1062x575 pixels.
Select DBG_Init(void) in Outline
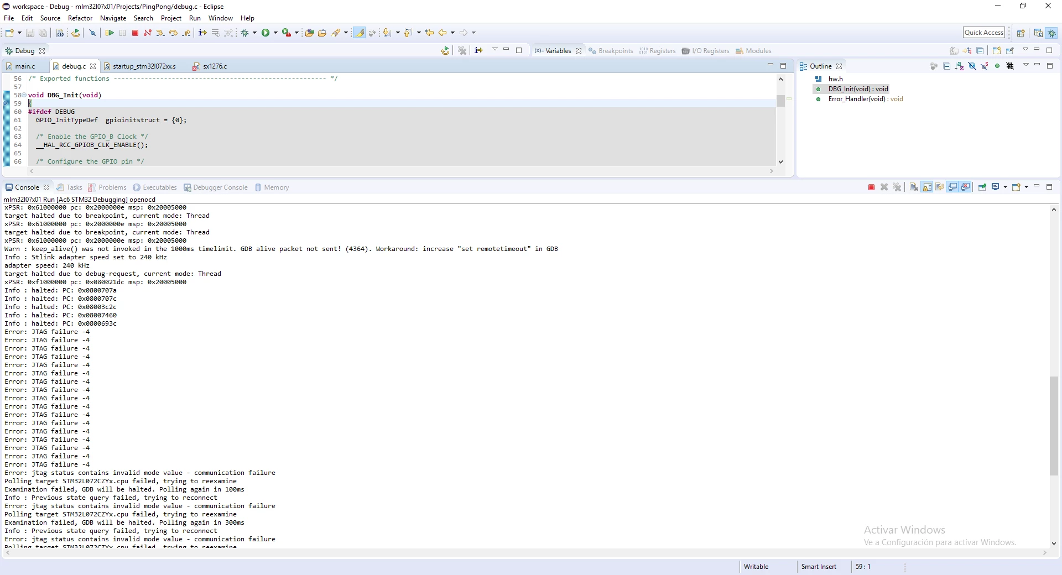coord(858,89)
